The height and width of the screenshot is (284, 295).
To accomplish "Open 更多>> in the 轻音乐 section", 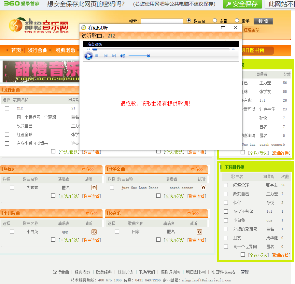I will point(193,213).
